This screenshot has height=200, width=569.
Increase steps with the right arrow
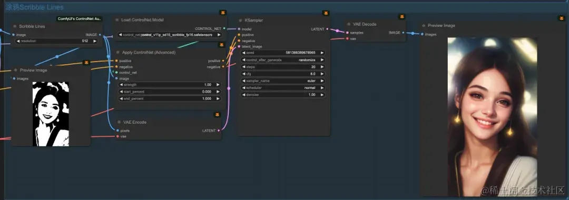322,67
